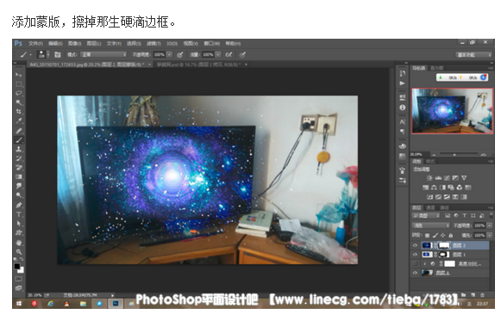Switch to the 通道 tab
Viewport: 501px width, 314px height.
tap(430, 207)
